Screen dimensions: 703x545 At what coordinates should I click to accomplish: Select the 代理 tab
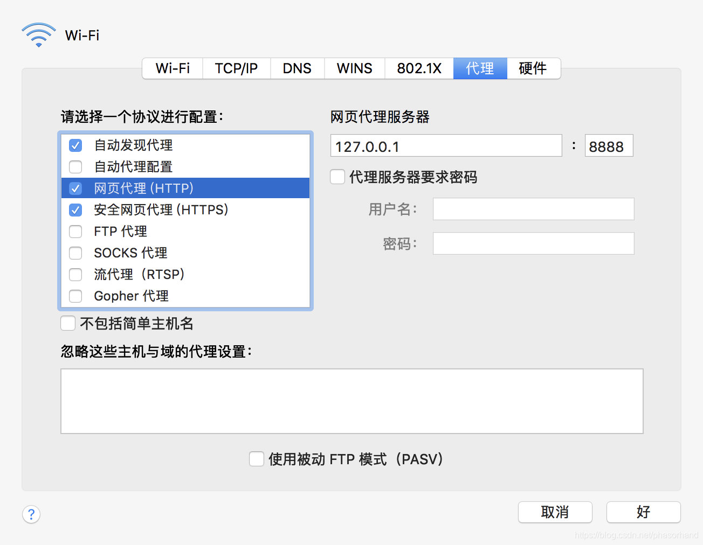[x=480, y=68]
